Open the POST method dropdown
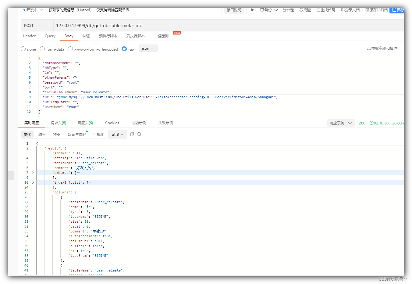Viewport: 412px width, 284px height. (37, 26)
